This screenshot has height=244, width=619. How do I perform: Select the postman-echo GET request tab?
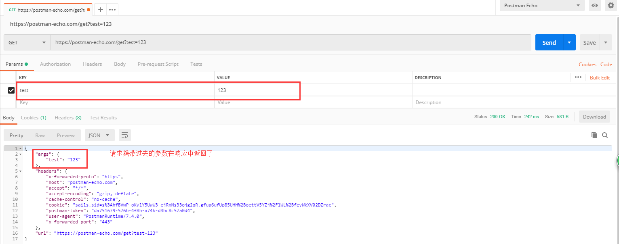click(48, 10)
